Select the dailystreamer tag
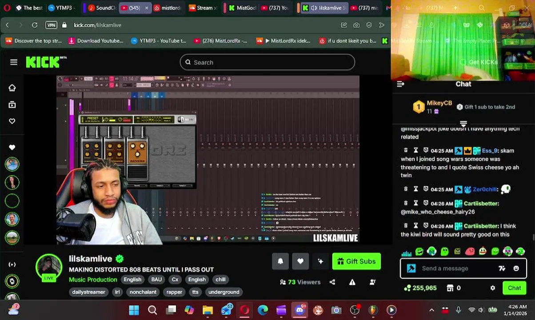 88,292
